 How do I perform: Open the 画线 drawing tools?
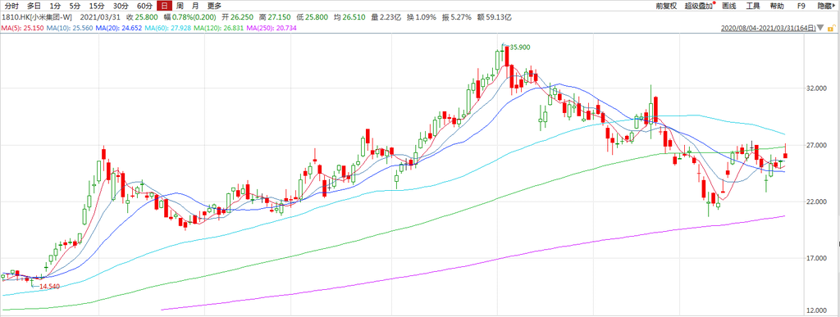(x=728, y=7)
